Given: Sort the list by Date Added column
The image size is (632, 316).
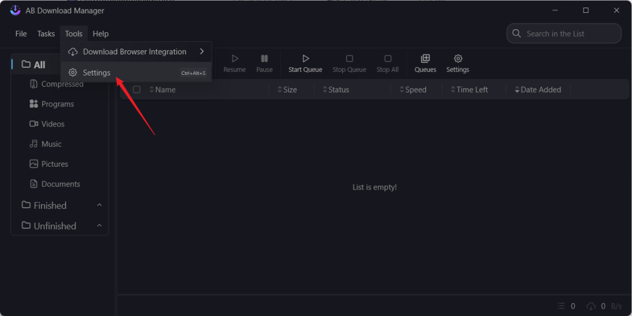Looking at the screenshot, I should pyautogui.click(x=538, y=90).
